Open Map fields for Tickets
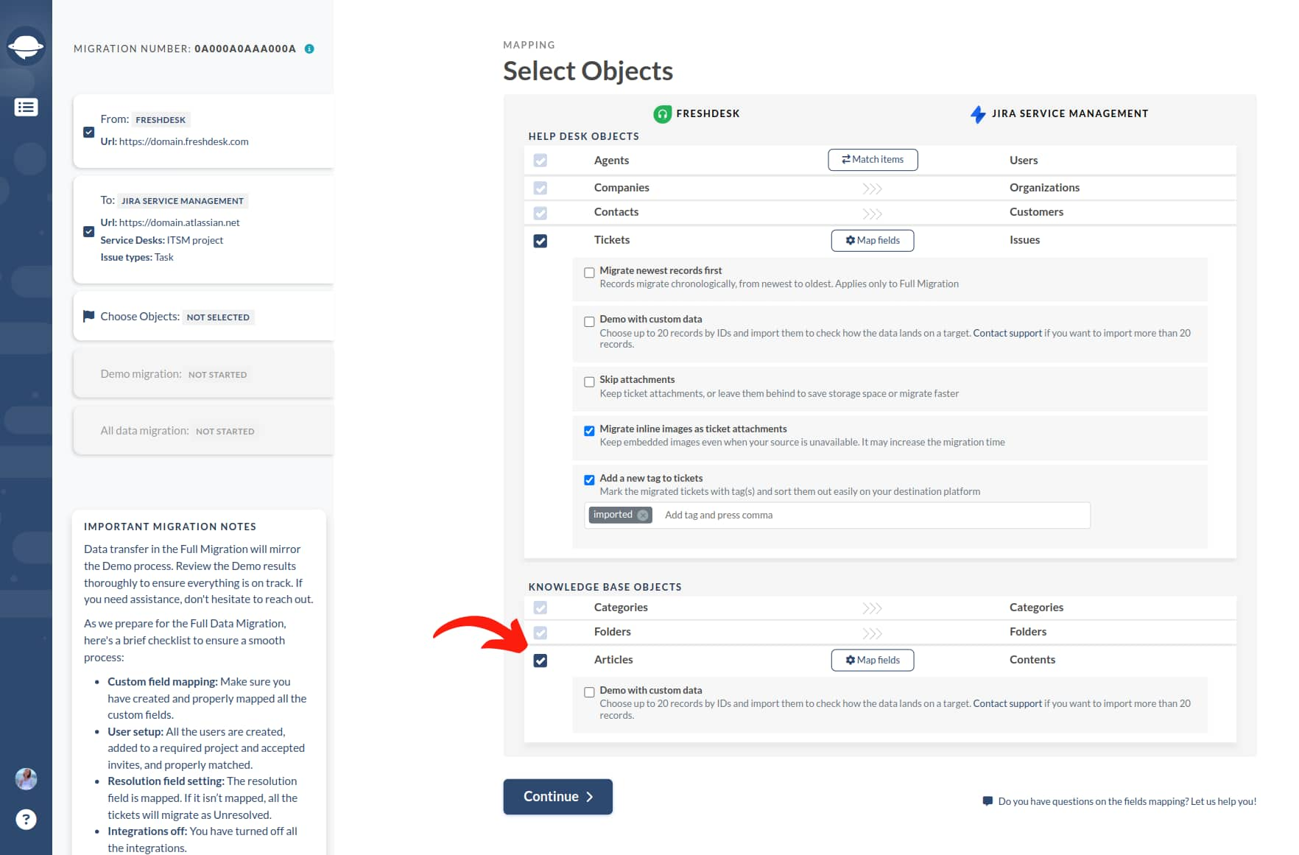This screenshot has height=855, width=1299. point(873,241)
